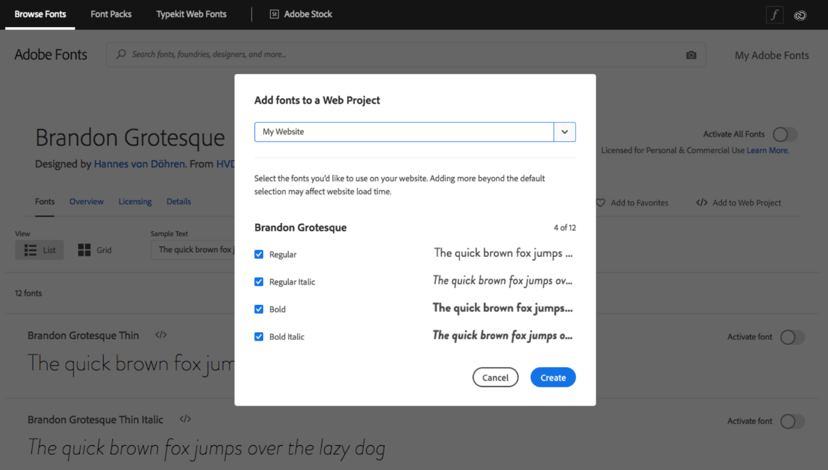The width and height of the screenshot is (828, 470).
Task: Open the My Website project dropdown
Action: [x=564, y=131]
